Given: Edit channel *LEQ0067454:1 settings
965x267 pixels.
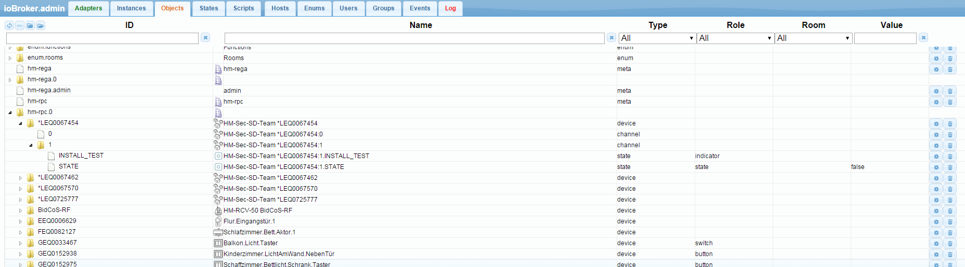Looking at the screenshot, I should [936, 145].
